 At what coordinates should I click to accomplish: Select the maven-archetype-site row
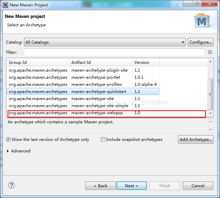coord(83,99)
